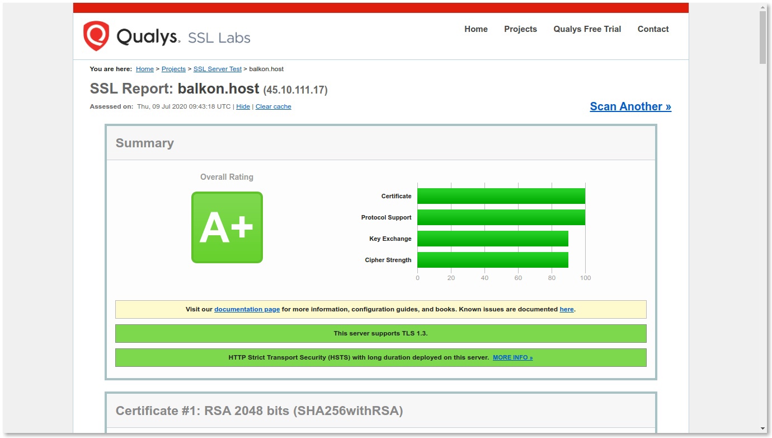Go to Home in the breadcrumb
This screenshot has width=772, height=438.
pos(145,69)
